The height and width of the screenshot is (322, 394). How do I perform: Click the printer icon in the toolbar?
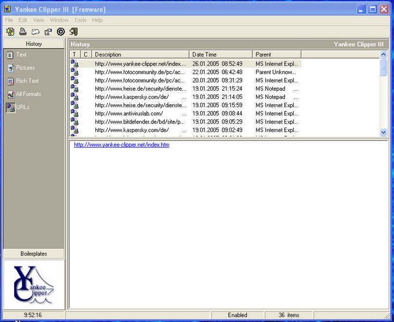click(x=23, y=32)
